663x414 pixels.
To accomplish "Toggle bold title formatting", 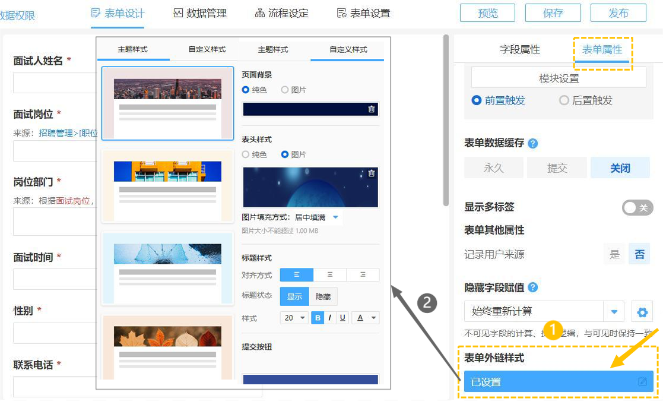I will (318, 318).
